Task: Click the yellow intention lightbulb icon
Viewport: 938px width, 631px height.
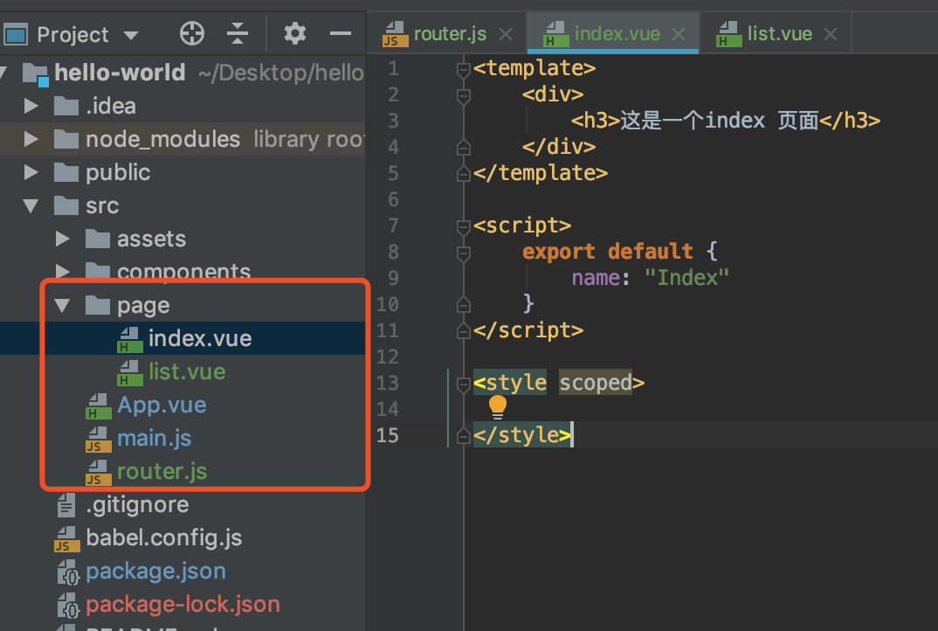Action: coord(498,407)
